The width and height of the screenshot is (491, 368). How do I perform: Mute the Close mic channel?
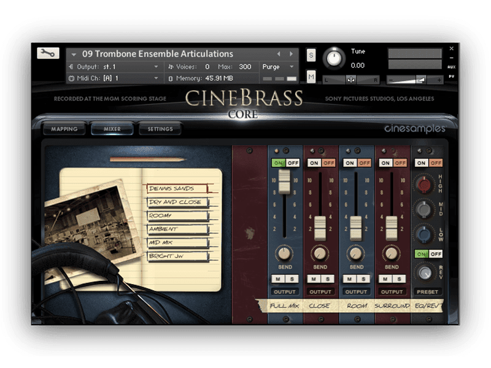coord(314,279)
